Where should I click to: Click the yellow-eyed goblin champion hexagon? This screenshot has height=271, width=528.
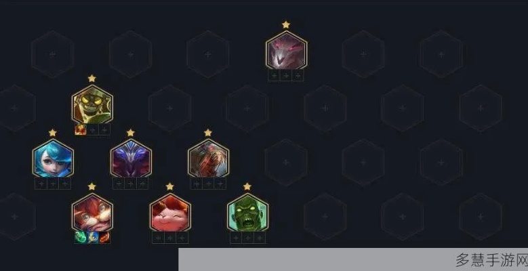tap(92, 104)
